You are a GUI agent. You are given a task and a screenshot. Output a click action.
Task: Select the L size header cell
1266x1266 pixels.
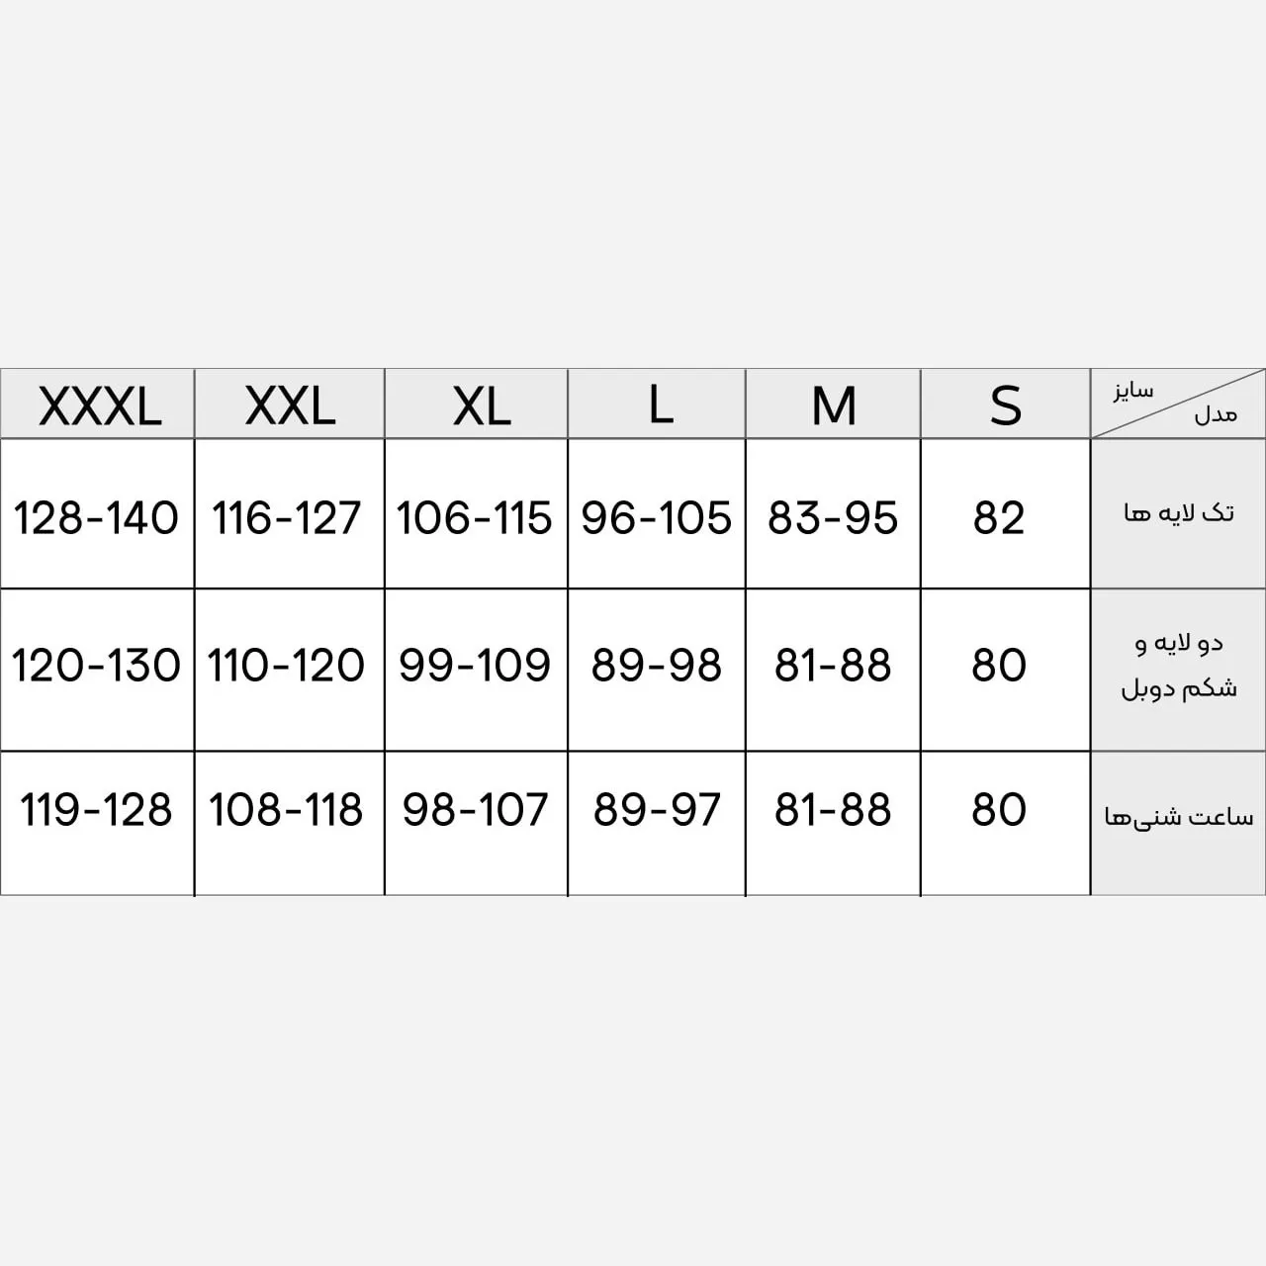pos(660,406)
